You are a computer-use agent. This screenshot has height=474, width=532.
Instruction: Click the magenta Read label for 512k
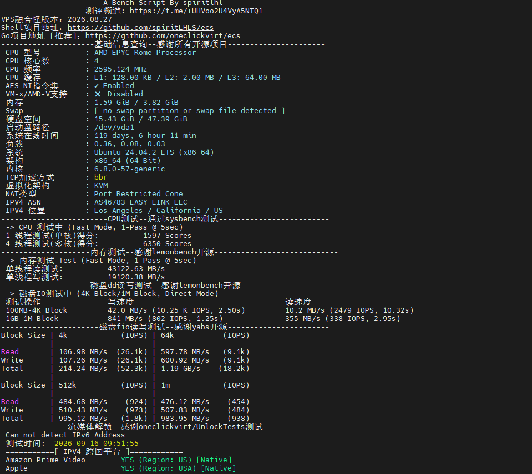tap(10, 402)
